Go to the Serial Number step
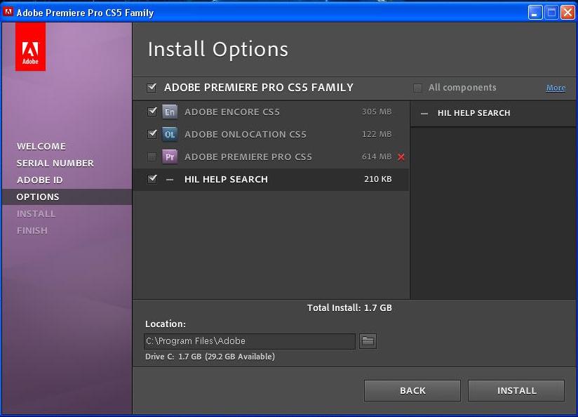Image resolution: width=578 pixels, height=417 pixels. [55, 163]
